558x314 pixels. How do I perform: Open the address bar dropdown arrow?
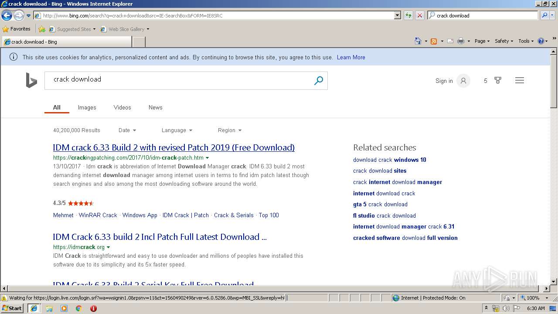point(397,15)
